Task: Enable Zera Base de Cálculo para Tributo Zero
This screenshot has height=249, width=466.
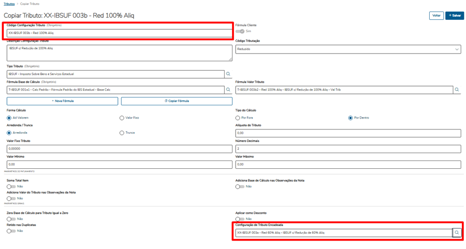Action: (x=11, y=219)
